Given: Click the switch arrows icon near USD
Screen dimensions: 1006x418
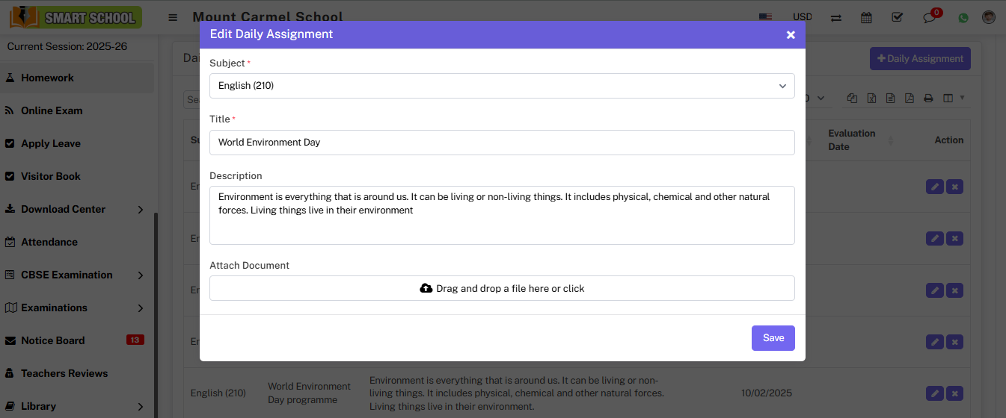Looking at the screenshot, I should click(x=836, y=17).
